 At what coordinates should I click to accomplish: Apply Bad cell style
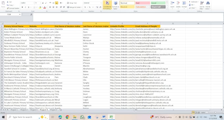143,3
